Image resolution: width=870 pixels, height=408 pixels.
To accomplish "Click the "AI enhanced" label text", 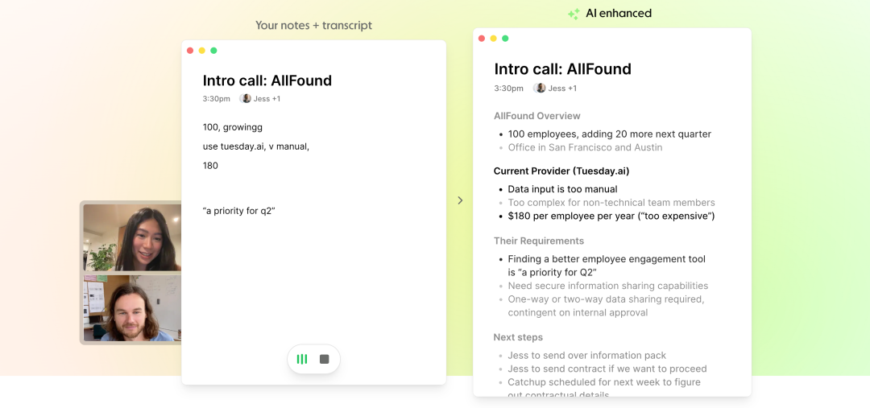I will 619,14.
